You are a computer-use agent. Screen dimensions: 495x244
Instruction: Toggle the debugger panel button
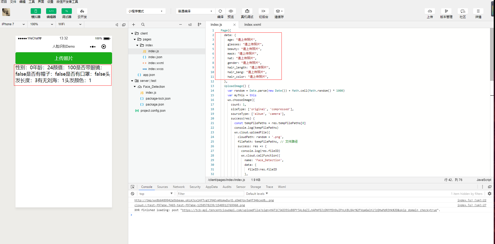[x=66, y=11]
